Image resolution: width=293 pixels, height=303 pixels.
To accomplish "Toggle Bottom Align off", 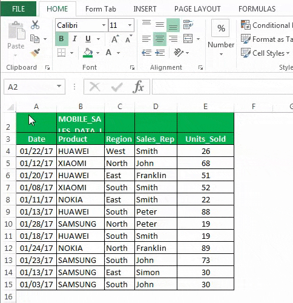I will click(173, 25).
